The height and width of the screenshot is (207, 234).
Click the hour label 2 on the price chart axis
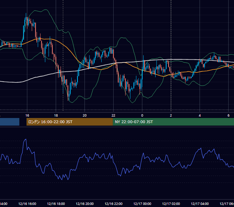tap(171, 116)
